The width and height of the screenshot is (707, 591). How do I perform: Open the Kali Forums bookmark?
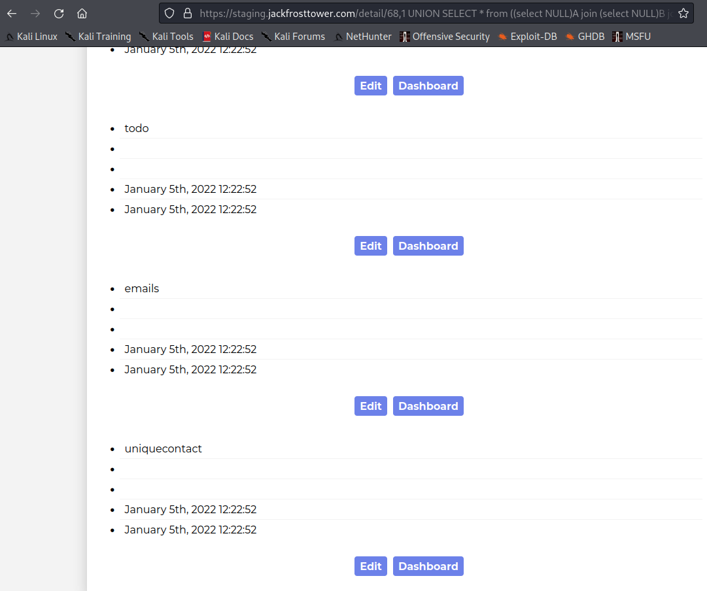pos(293,37)
